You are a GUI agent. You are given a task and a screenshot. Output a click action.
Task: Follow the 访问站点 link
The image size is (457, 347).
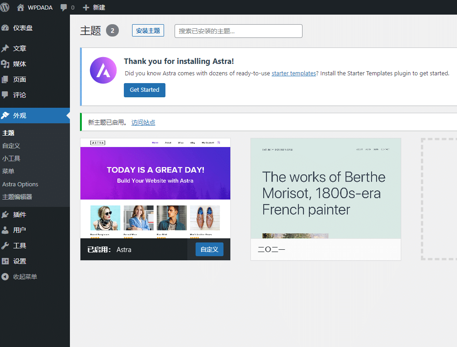click(x=143, y=122)
